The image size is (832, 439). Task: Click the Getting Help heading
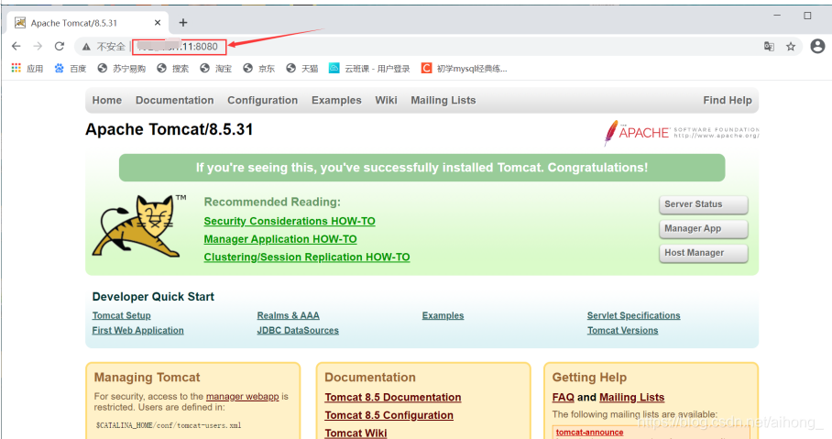click(x=589, y=378)
